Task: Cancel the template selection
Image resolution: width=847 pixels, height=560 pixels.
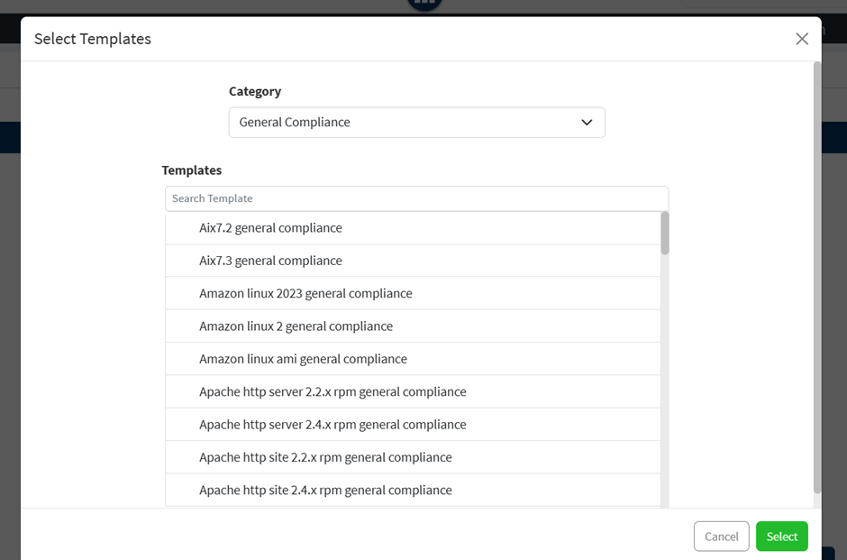Action: (721, 537)
